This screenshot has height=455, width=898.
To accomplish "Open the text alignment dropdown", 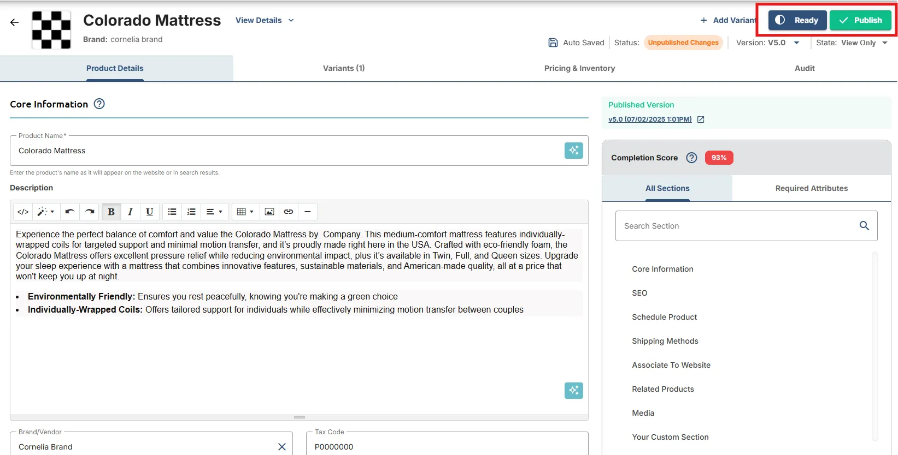I will (x=214, y=212).
